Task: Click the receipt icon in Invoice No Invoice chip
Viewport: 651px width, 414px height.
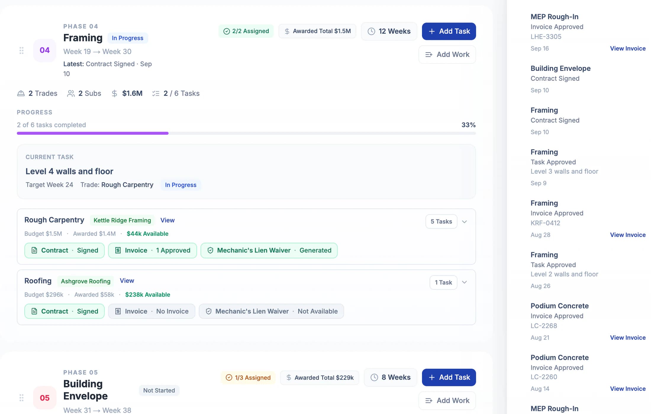Action: point(118,311)
